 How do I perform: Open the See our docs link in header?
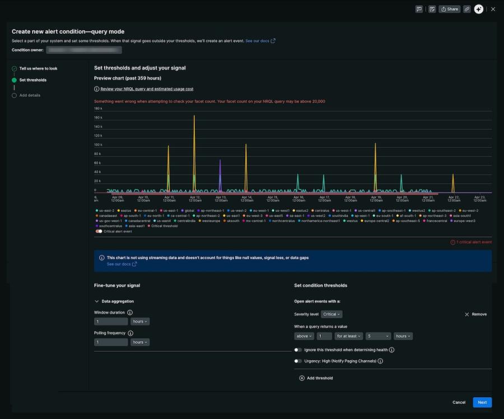pyautogui.click(x=257, y=41)
